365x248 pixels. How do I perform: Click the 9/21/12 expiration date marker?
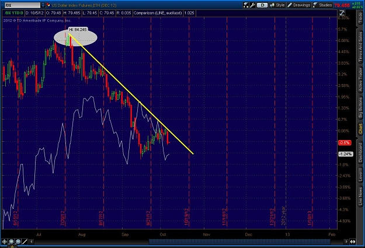pyautogui.click(x=148, y=218)
